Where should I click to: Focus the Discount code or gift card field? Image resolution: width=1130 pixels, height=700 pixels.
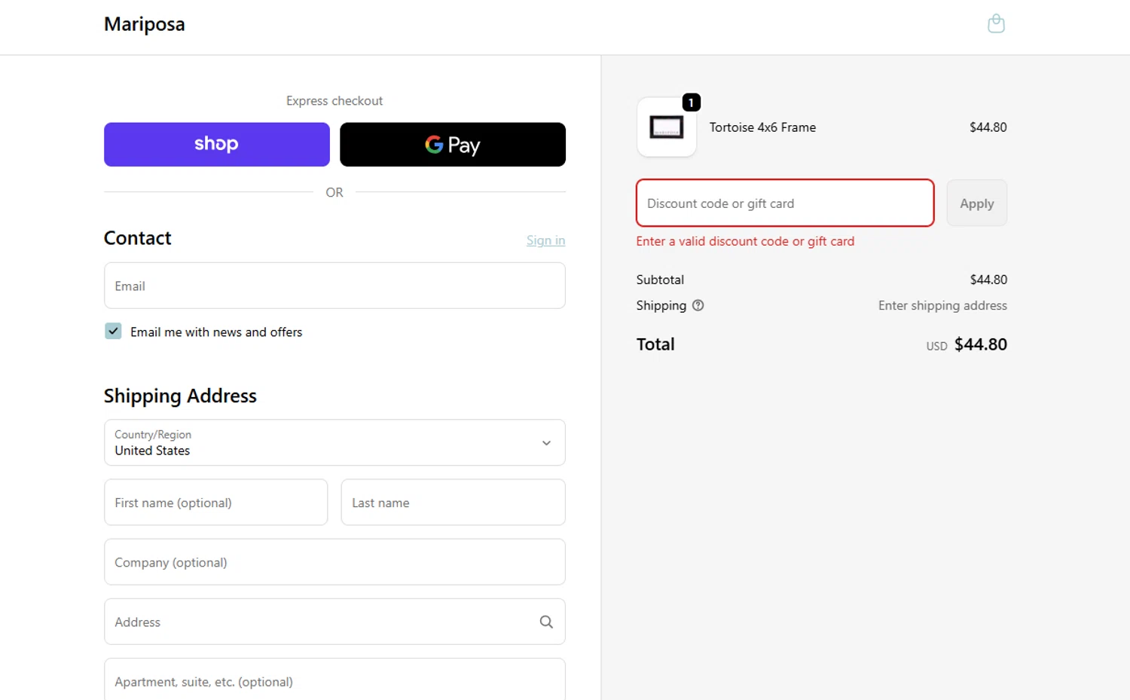785,203
